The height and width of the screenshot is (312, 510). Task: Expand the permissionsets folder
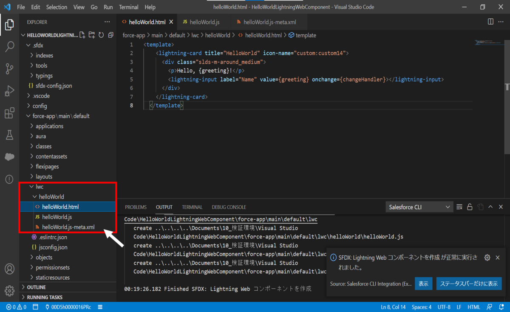click(x=53, y=267)
